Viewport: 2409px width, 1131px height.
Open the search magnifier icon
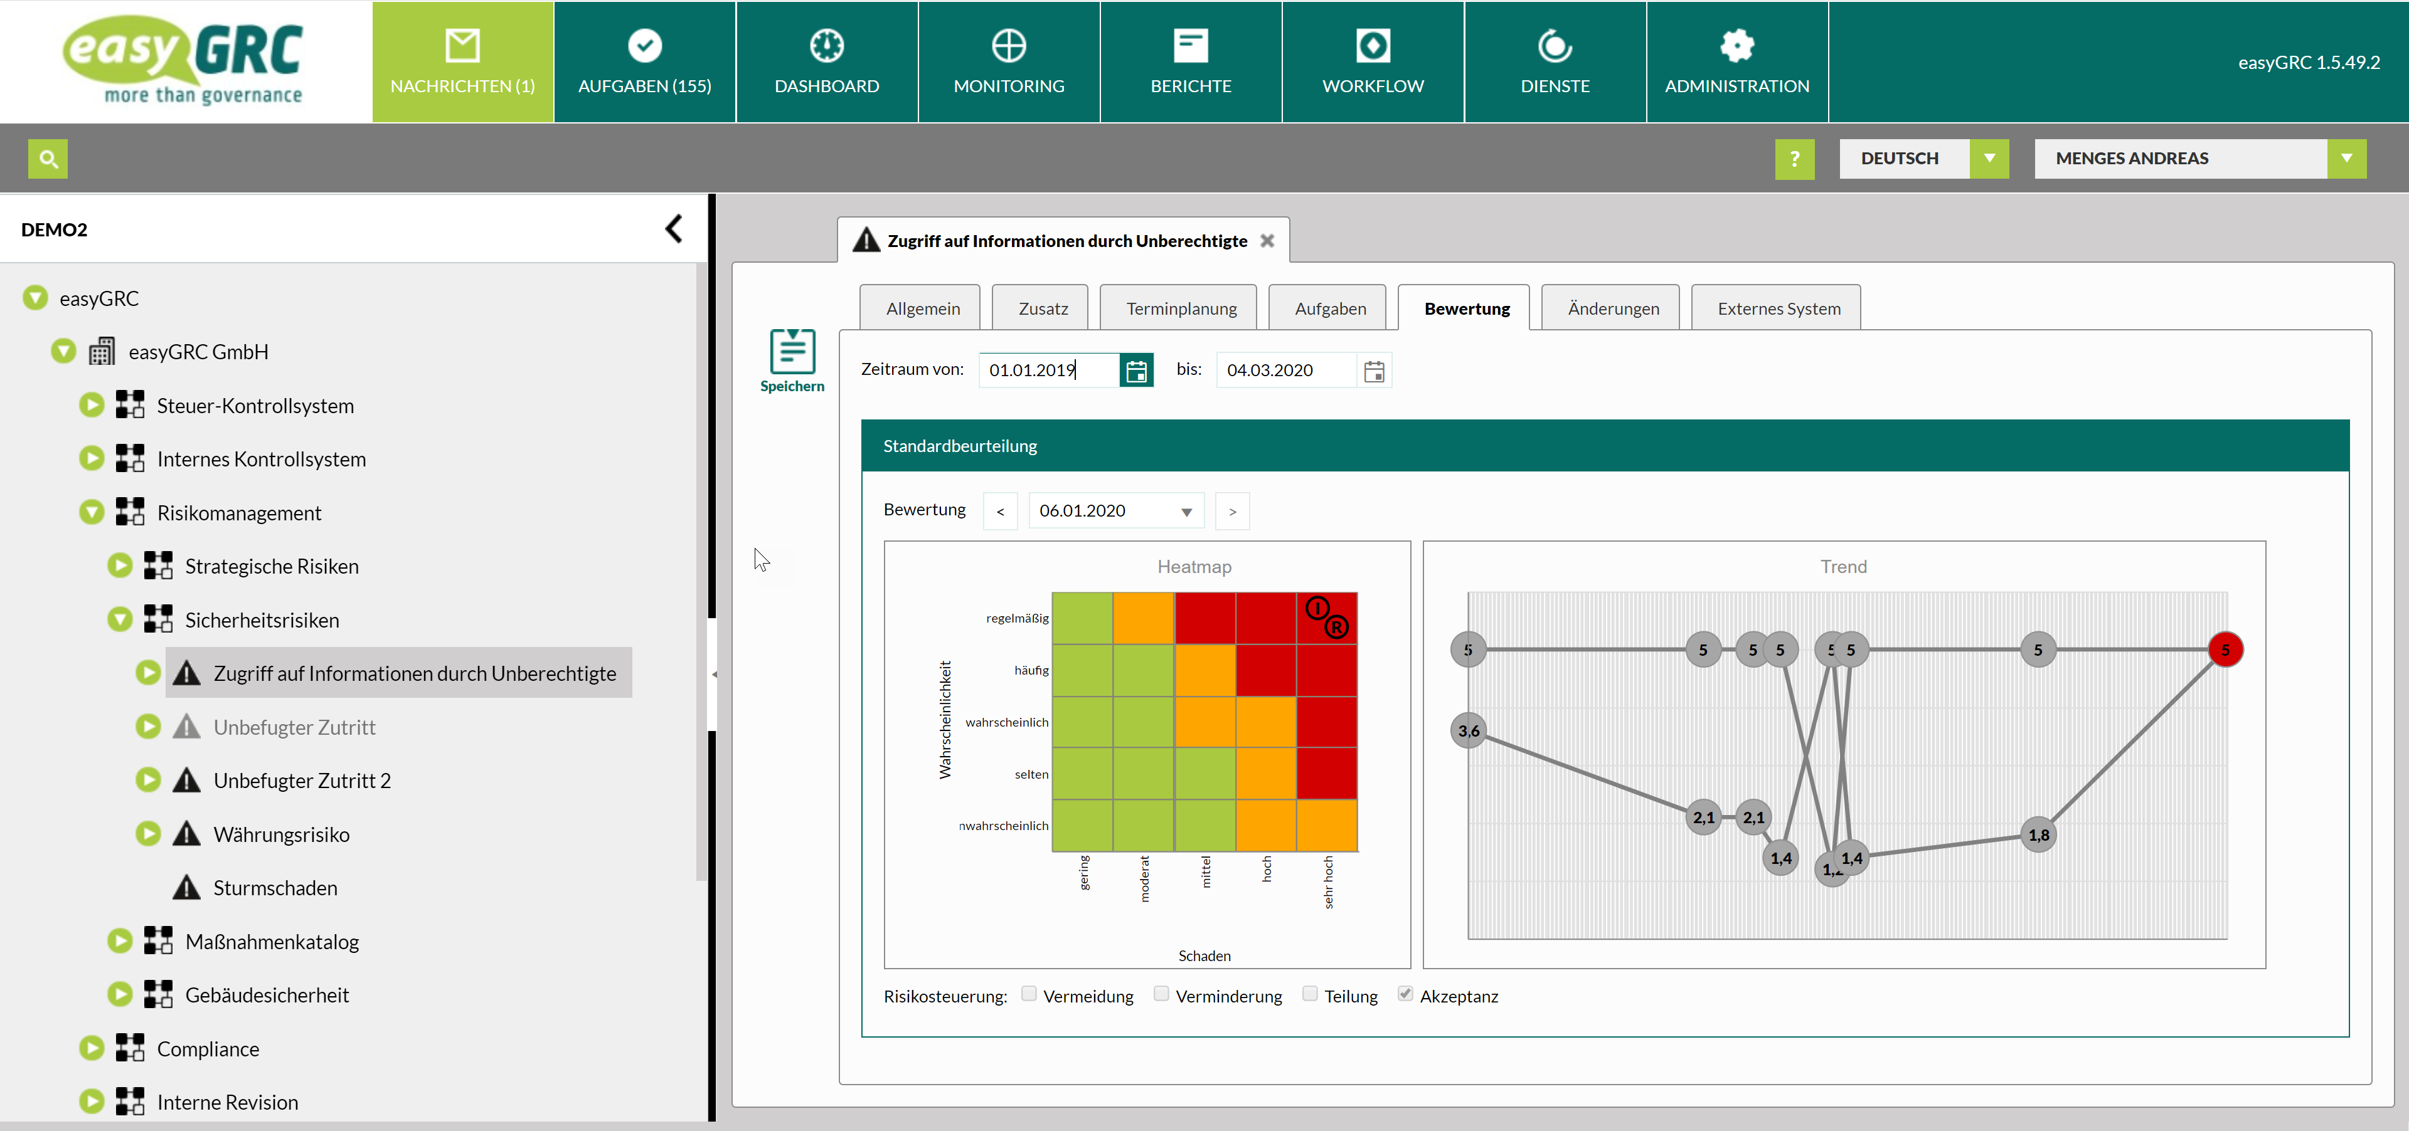tap(48, 159)
